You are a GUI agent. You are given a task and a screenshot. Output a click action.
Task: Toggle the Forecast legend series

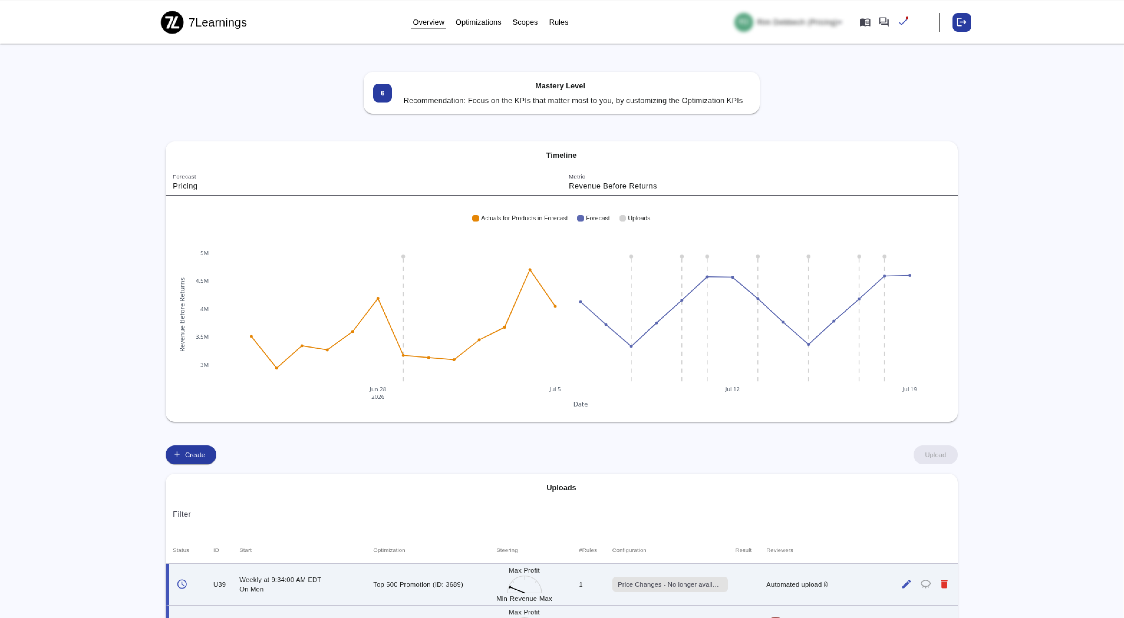[594, 218]
